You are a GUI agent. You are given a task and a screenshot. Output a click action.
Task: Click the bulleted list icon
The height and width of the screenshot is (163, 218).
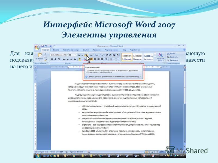[91, 55]
